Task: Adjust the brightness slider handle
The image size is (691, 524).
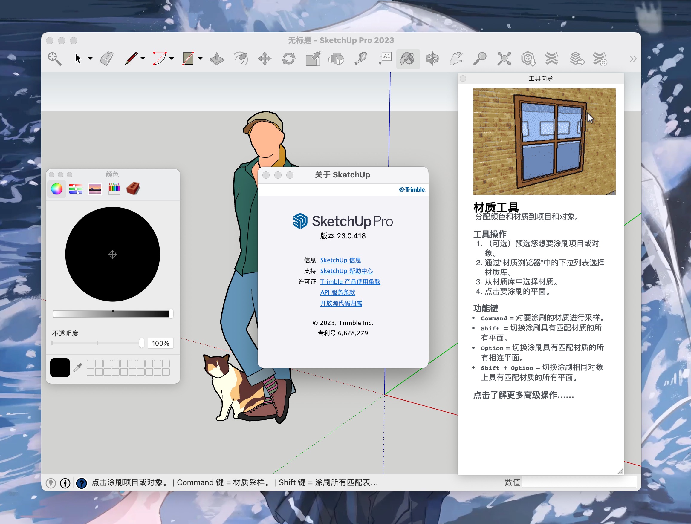Action: point(171,314)
